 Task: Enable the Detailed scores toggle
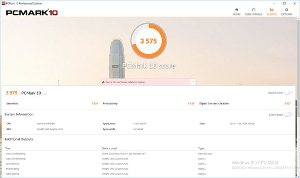click(x=288, y=93)
